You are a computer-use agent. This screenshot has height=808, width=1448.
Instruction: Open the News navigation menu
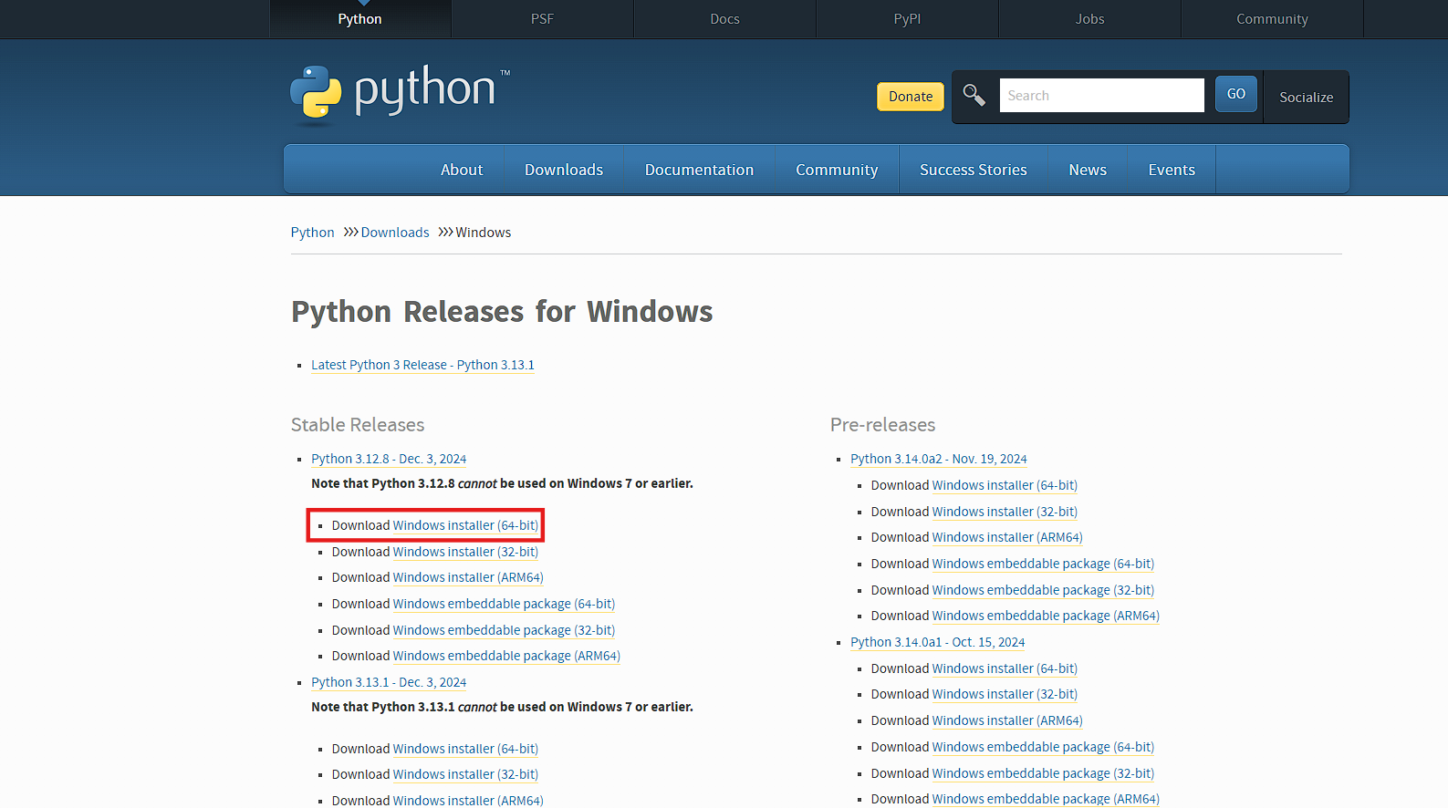(1088, 170)
